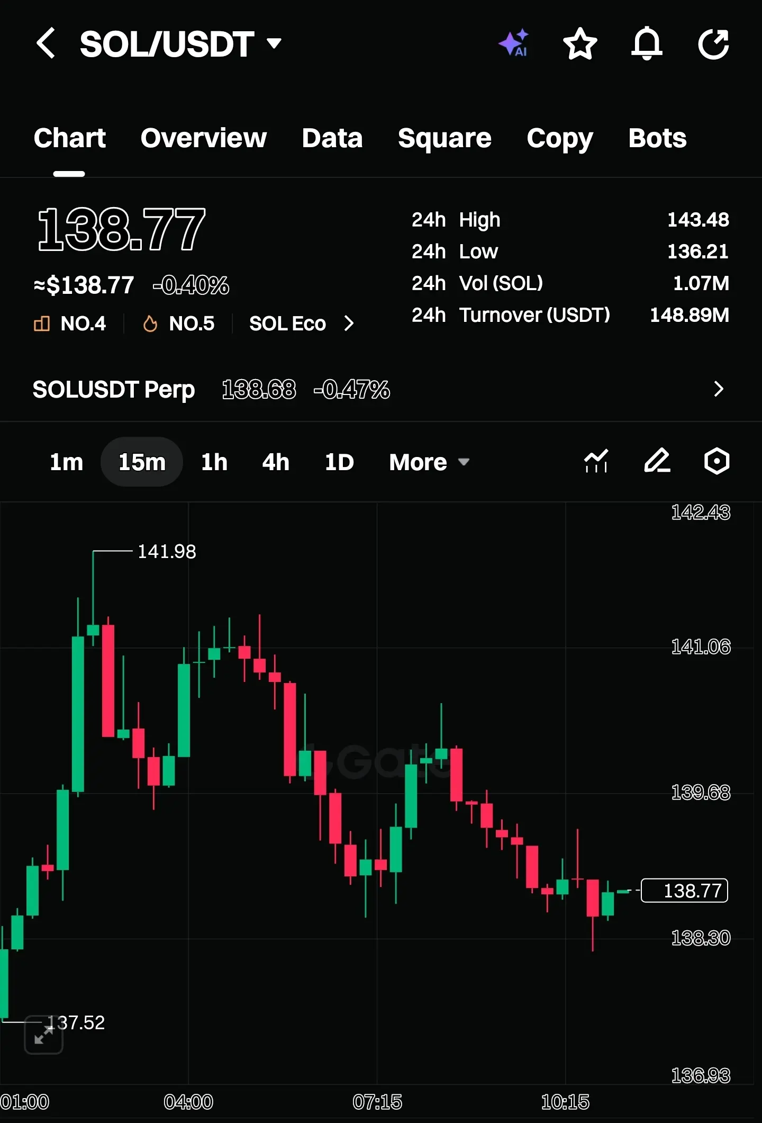Image resolution: width=762 pixels, height=1123 pixels.
Task: Select the 1D timeframe
Action: [x=339, y=462]
